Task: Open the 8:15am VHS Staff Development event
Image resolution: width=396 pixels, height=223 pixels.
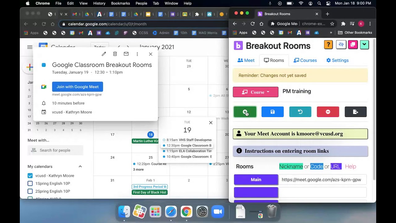Action: click(x=187, y=140)
